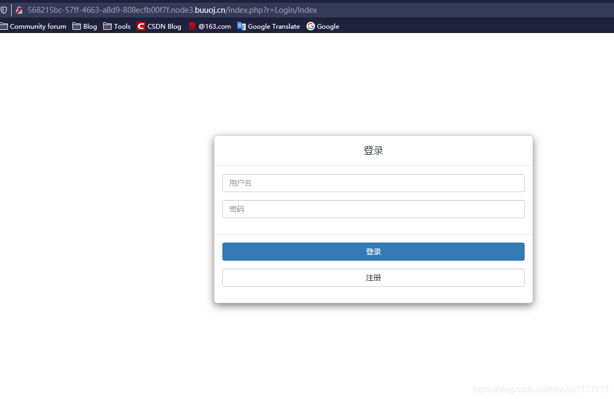The width and height of the screenshot is (614, 399).
Task: Click the 注册 register button
Action: pyautogui.click(x=373, y=278)
